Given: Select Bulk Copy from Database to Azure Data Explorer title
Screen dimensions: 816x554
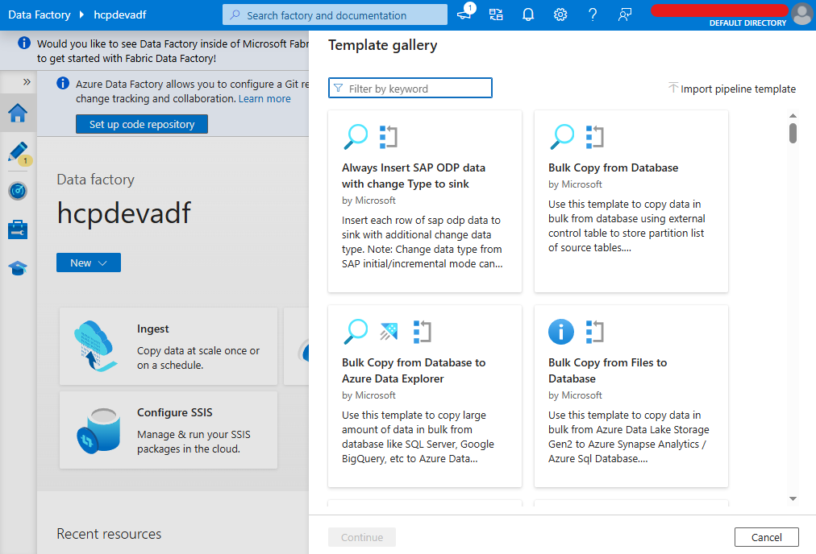Looking at the screenshot, I should (x=414, y=370).
